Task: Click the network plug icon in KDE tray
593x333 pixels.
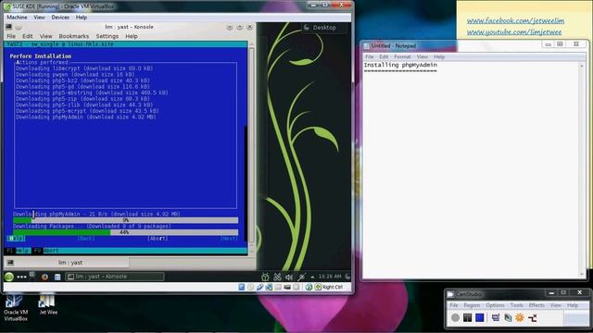Action: pos(301,277)
